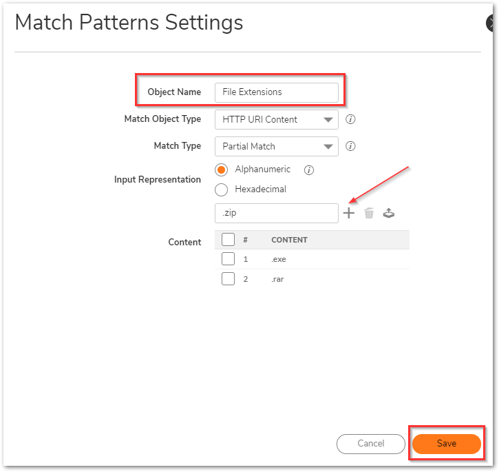Select the Hexadecimal input representation

(222, 189)
